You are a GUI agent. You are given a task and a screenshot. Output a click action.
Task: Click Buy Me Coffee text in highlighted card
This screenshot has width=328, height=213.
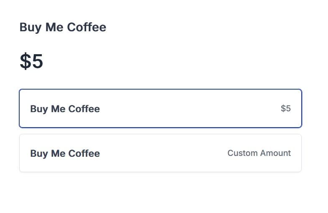point(65,109)
